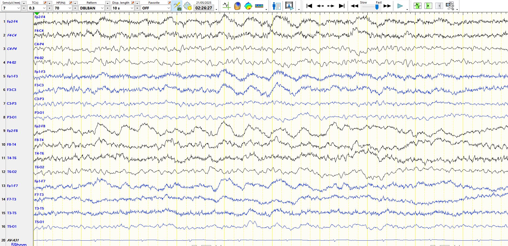Select the next Pattern with the down arrow
The height and width of the screenshot is (246, 508).
107,8
